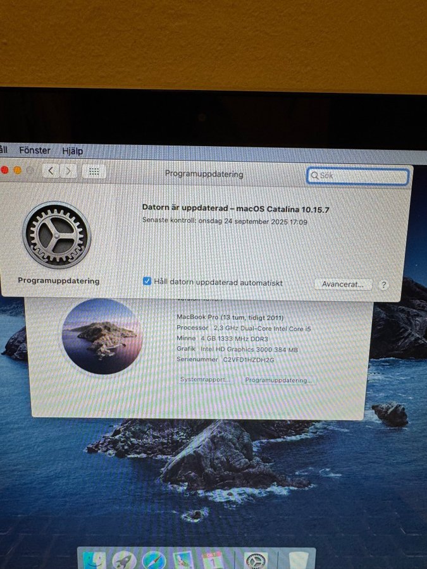
Task: Open the Trash in the dock
Action: click(299, 561)
